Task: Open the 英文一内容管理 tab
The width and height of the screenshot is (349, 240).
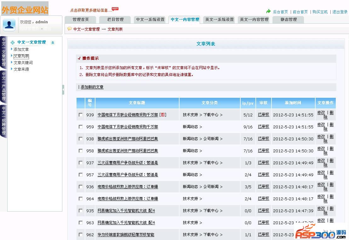Action: coord(254,20)
